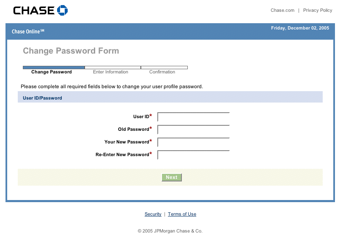Focus the Your New Password field
343x238 pixels.
coord(194,142)
